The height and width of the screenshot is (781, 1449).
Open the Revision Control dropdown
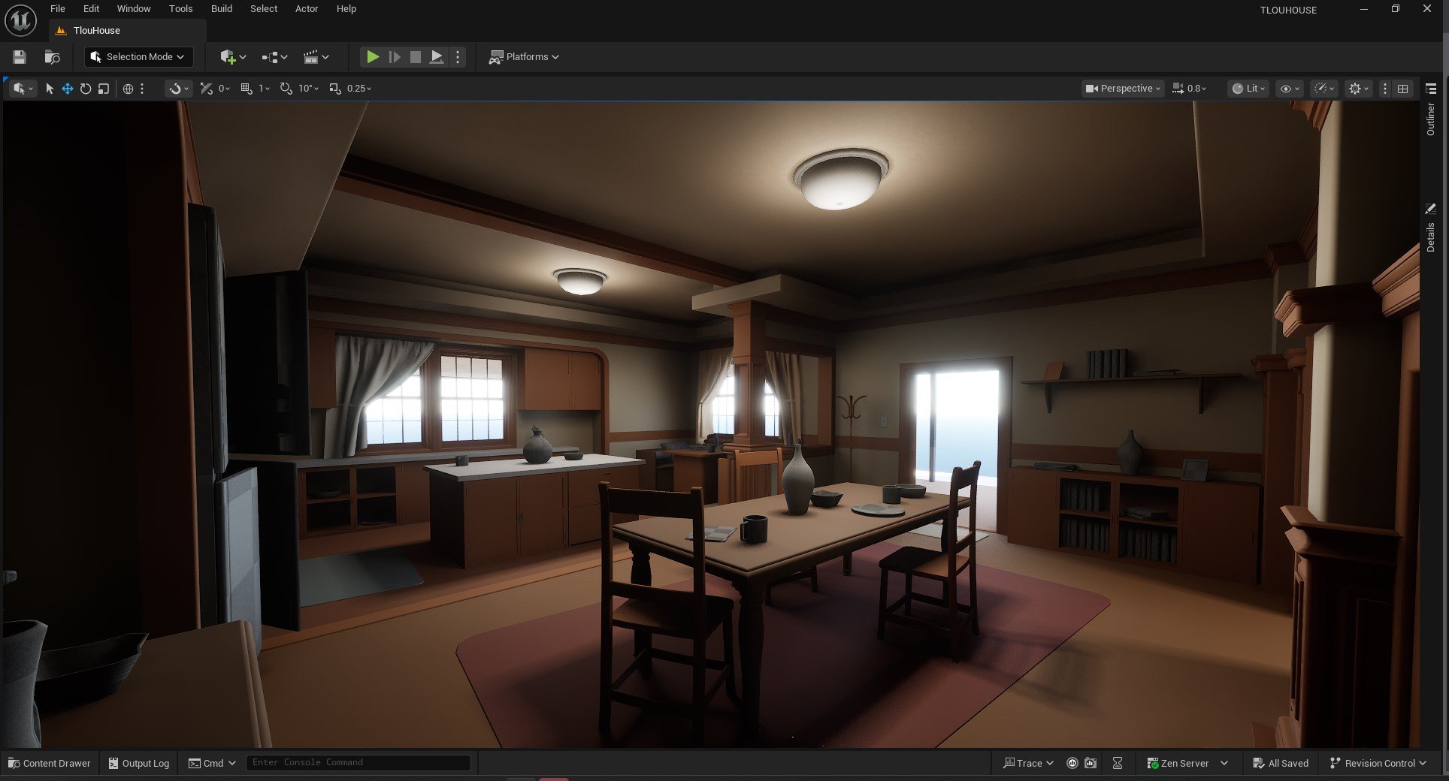1378,763
